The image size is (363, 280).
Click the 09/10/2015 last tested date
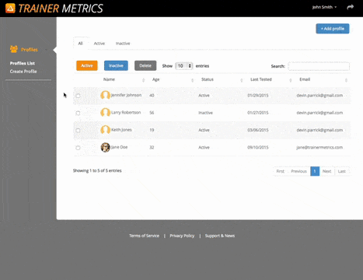coord(258,147)
